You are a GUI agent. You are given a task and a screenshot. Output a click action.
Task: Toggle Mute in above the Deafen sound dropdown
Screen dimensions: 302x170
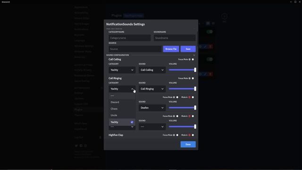(193, 97)
